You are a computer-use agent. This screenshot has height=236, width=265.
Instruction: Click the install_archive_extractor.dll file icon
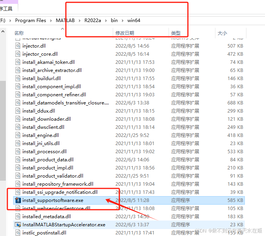coord(18,70)
